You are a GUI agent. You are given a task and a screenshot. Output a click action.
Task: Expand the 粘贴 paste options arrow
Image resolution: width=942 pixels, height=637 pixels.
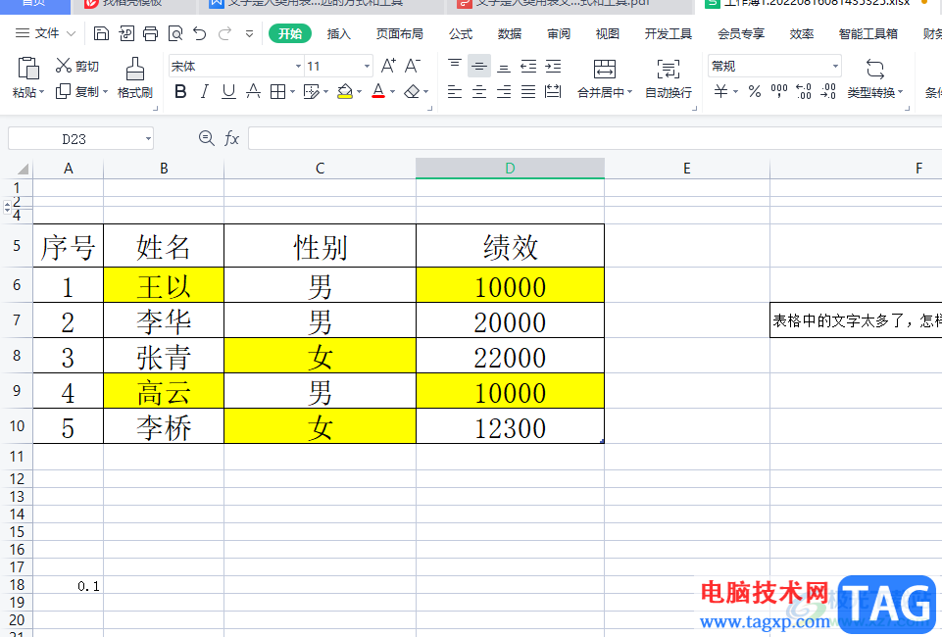(42, 92)
